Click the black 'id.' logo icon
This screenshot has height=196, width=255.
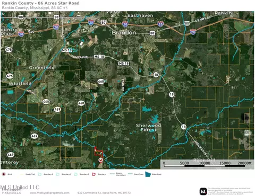click(x=203, y=191)
